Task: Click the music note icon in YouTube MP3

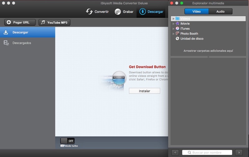Action: pyautogui.click(x=43, y=22)
